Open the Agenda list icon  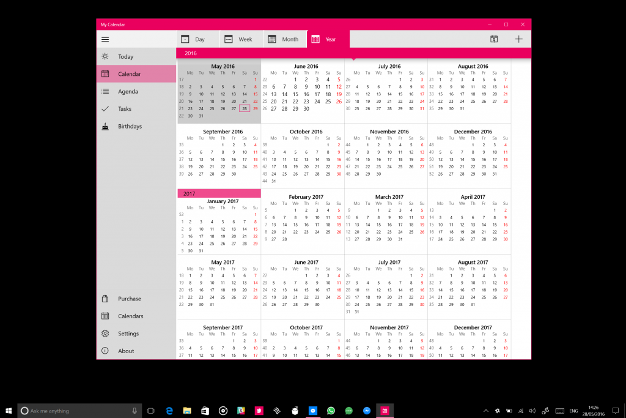click(105, 91)
